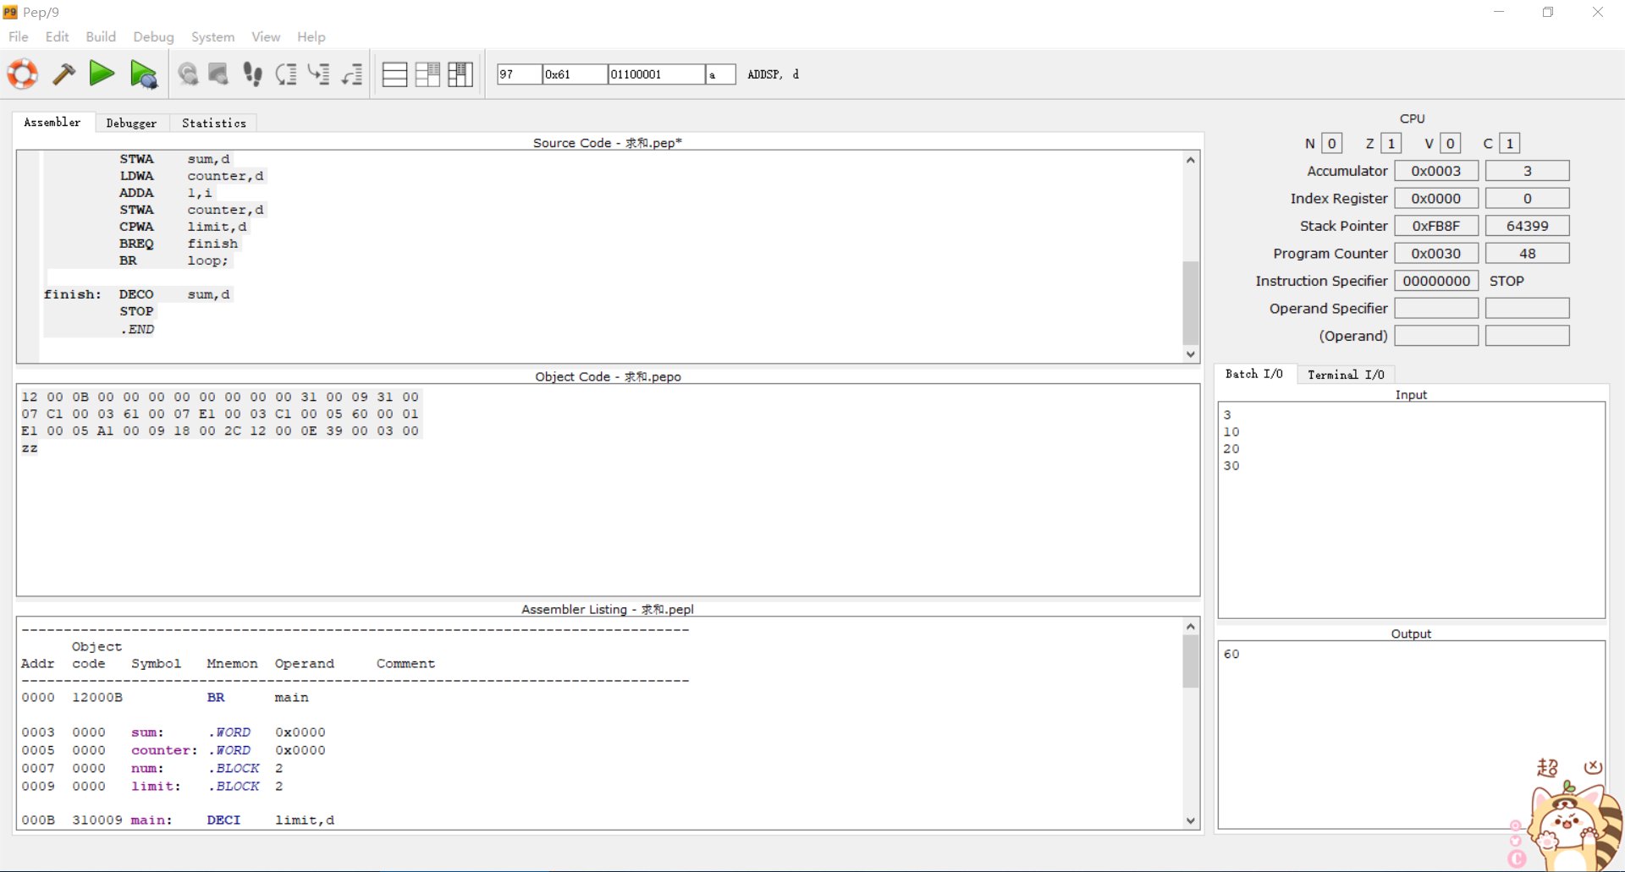Click inside the Batch Input text area
The image size is (1625, 872).
(1411, 510)
